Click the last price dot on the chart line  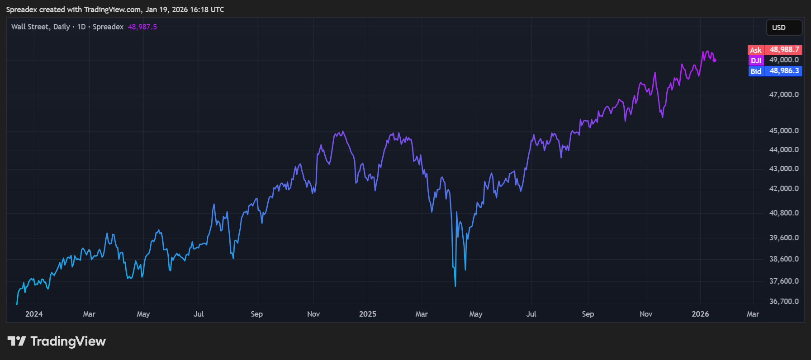[714, 60]
